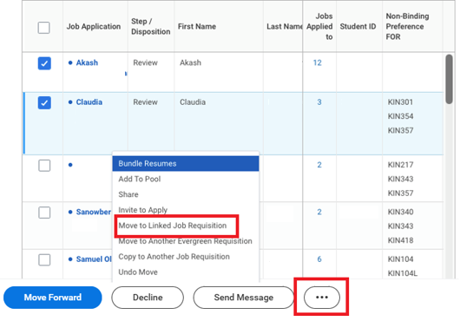The image size is (460, 321).
Task: Click KIN340 preference in Sanowber row
Action: click(400, 212)
